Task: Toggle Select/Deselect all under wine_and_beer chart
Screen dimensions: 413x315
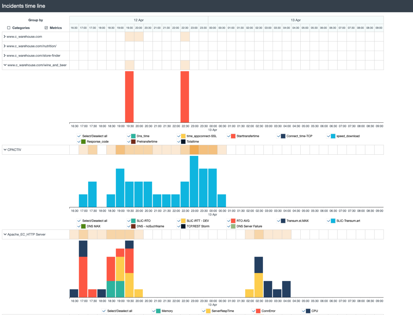Action: 79,136
